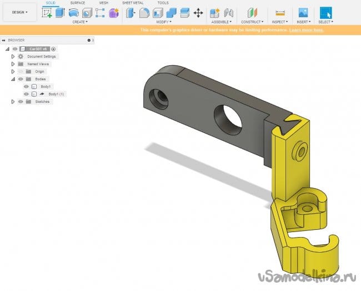The image size is (361, 291).
Task: Hide Body1 using its eye icon
Action: point(26,87)
